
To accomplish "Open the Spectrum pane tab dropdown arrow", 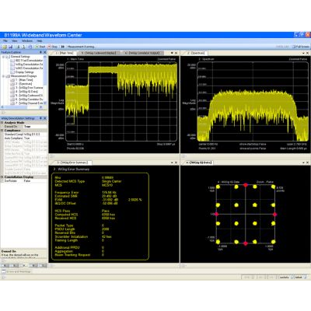I will [303, 53].
